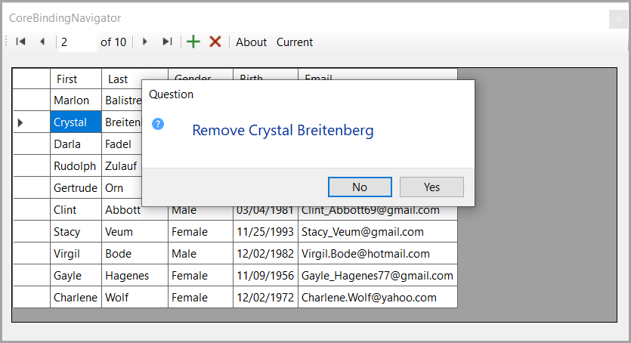
Task: Select birth date 12/02/1972
Action: [265, 298]
